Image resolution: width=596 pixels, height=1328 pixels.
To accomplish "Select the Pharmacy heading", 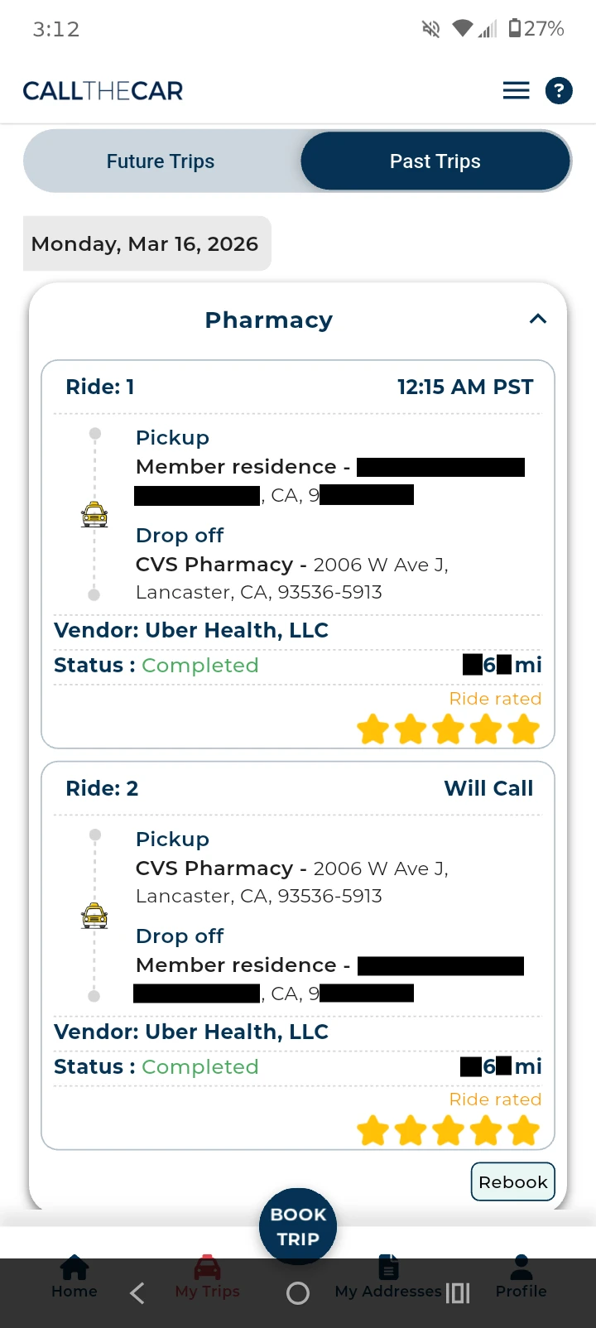I will [x=269, y=320].
